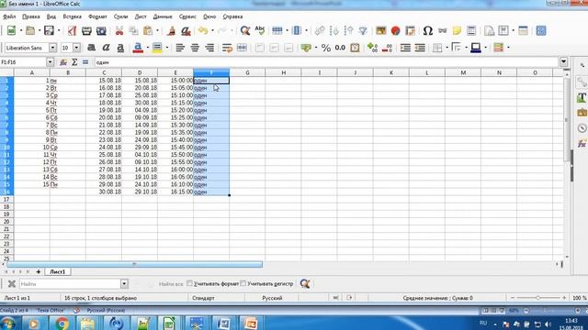Open the borders dropdown arrow

pyautogui.click(x=447, y=48)
